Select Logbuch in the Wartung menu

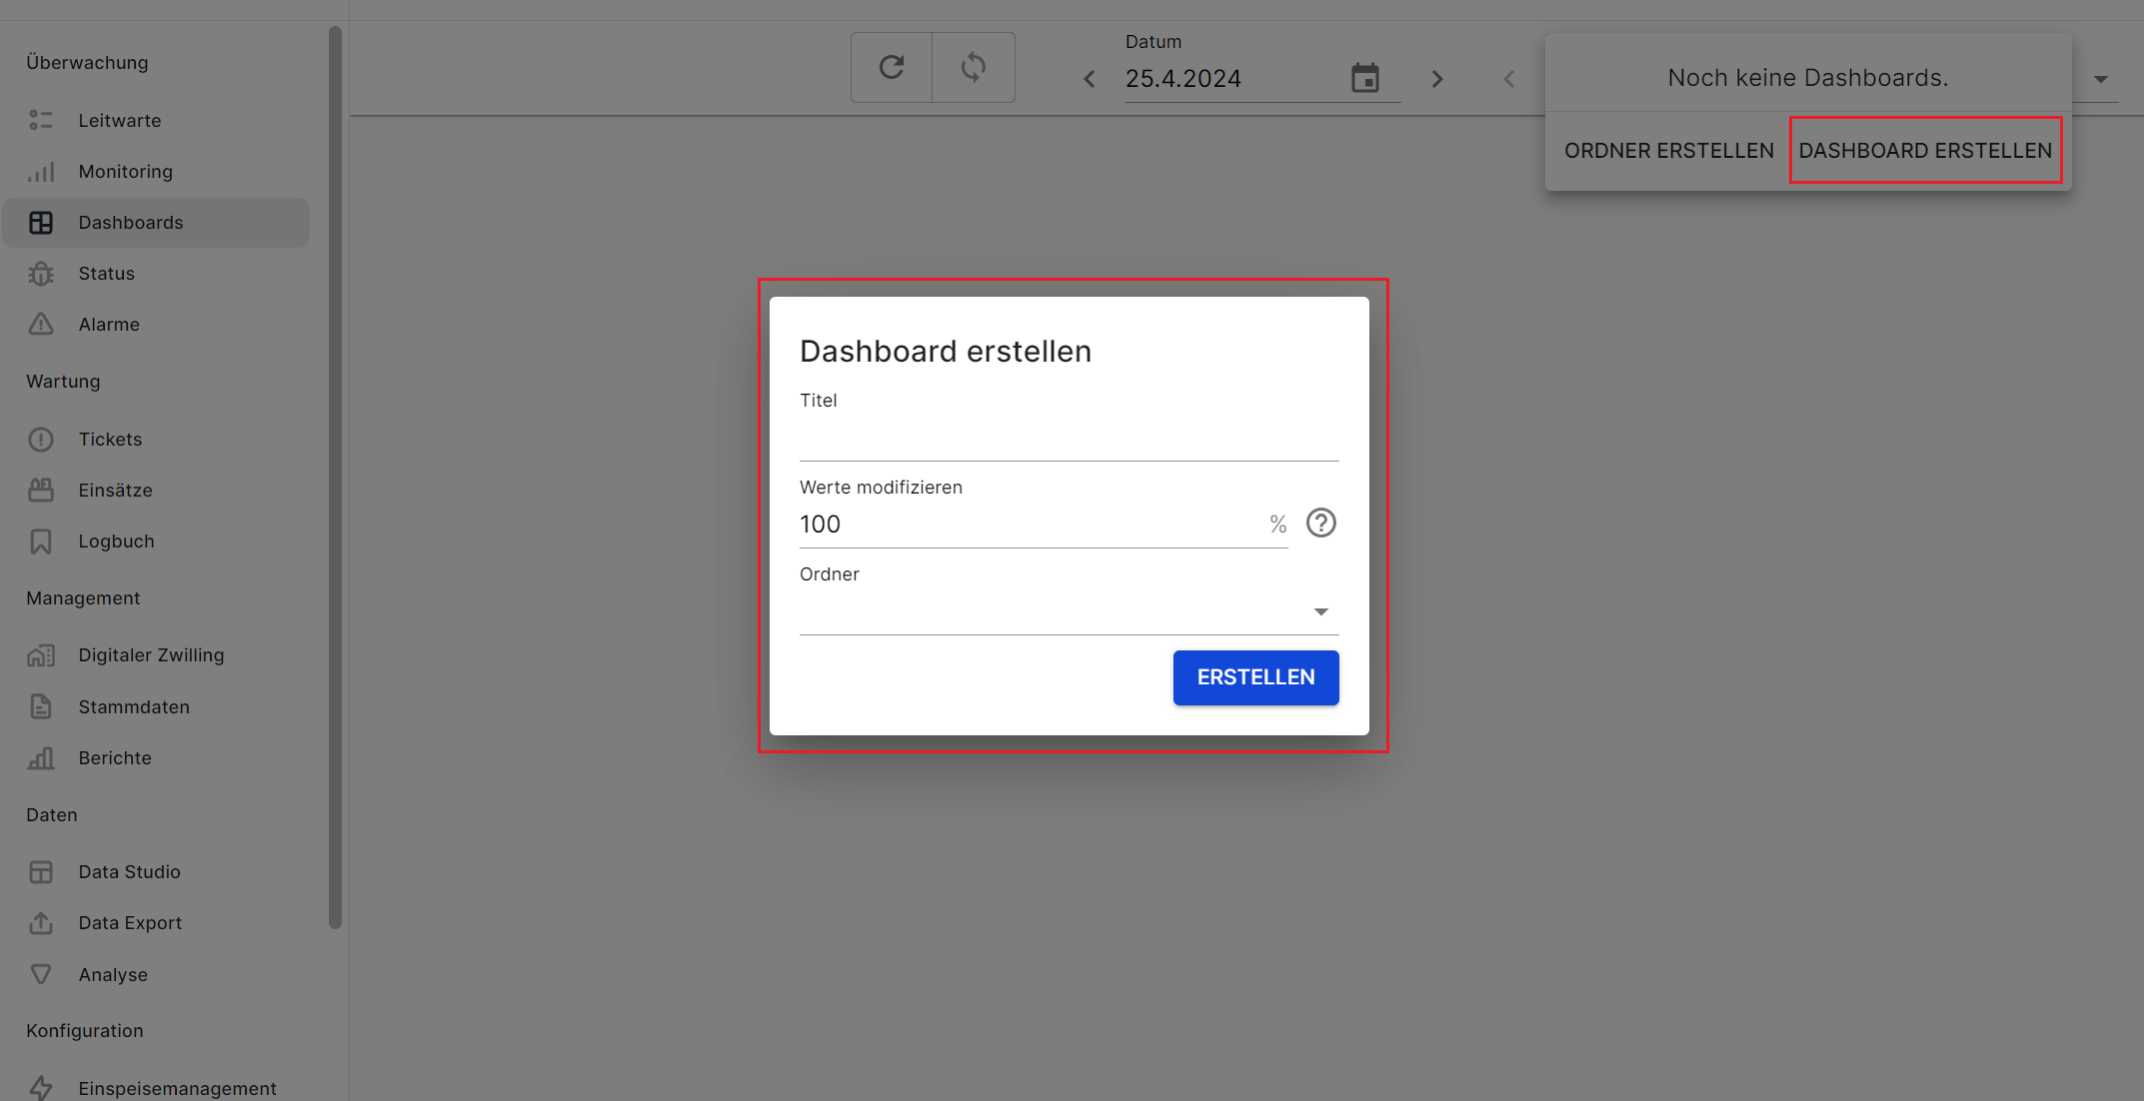click(x=116, y=542)
